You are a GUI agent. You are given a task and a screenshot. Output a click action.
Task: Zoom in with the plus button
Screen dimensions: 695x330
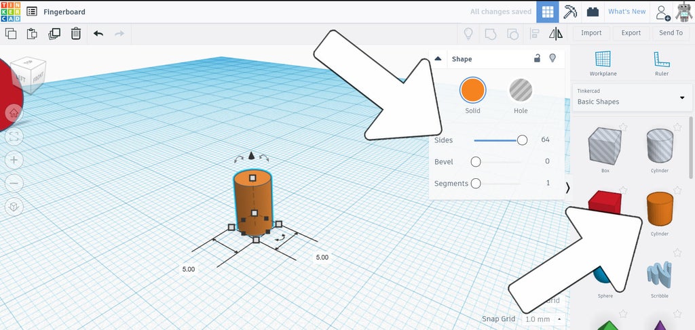(x=14, y=160)
